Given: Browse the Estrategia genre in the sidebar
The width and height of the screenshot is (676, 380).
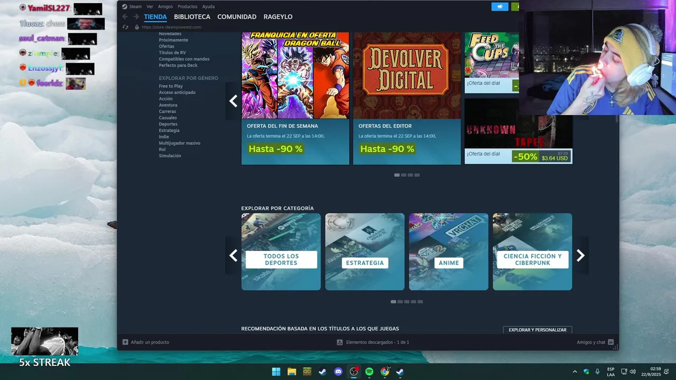Looking at the screenshot, I should tap(169, 130).
